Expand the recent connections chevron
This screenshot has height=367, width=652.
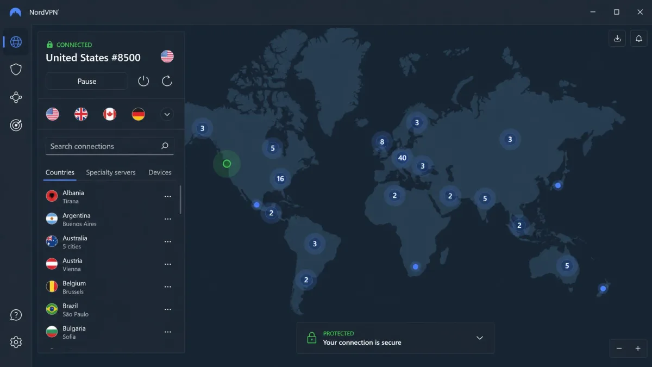coord(167,114)
